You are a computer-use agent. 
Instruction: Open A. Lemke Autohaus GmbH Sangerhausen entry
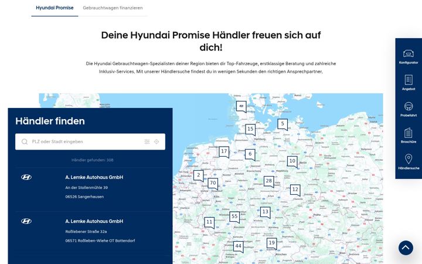(90, 189)
